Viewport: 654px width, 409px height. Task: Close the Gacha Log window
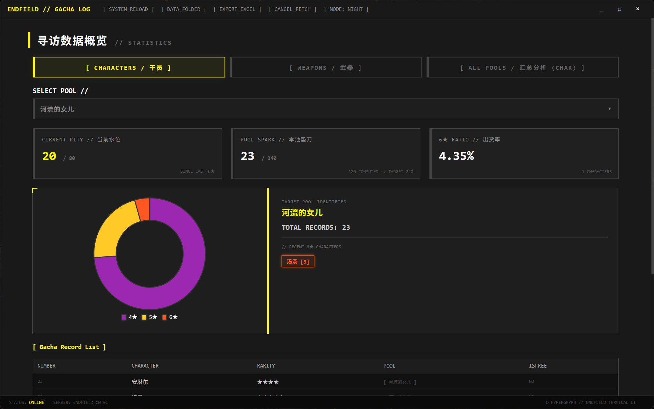638,9
